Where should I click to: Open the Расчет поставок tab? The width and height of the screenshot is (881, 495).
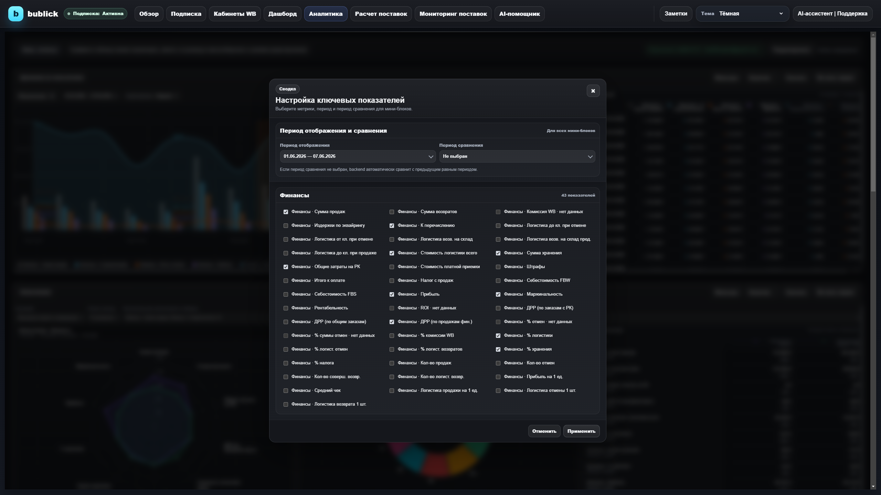381,14
